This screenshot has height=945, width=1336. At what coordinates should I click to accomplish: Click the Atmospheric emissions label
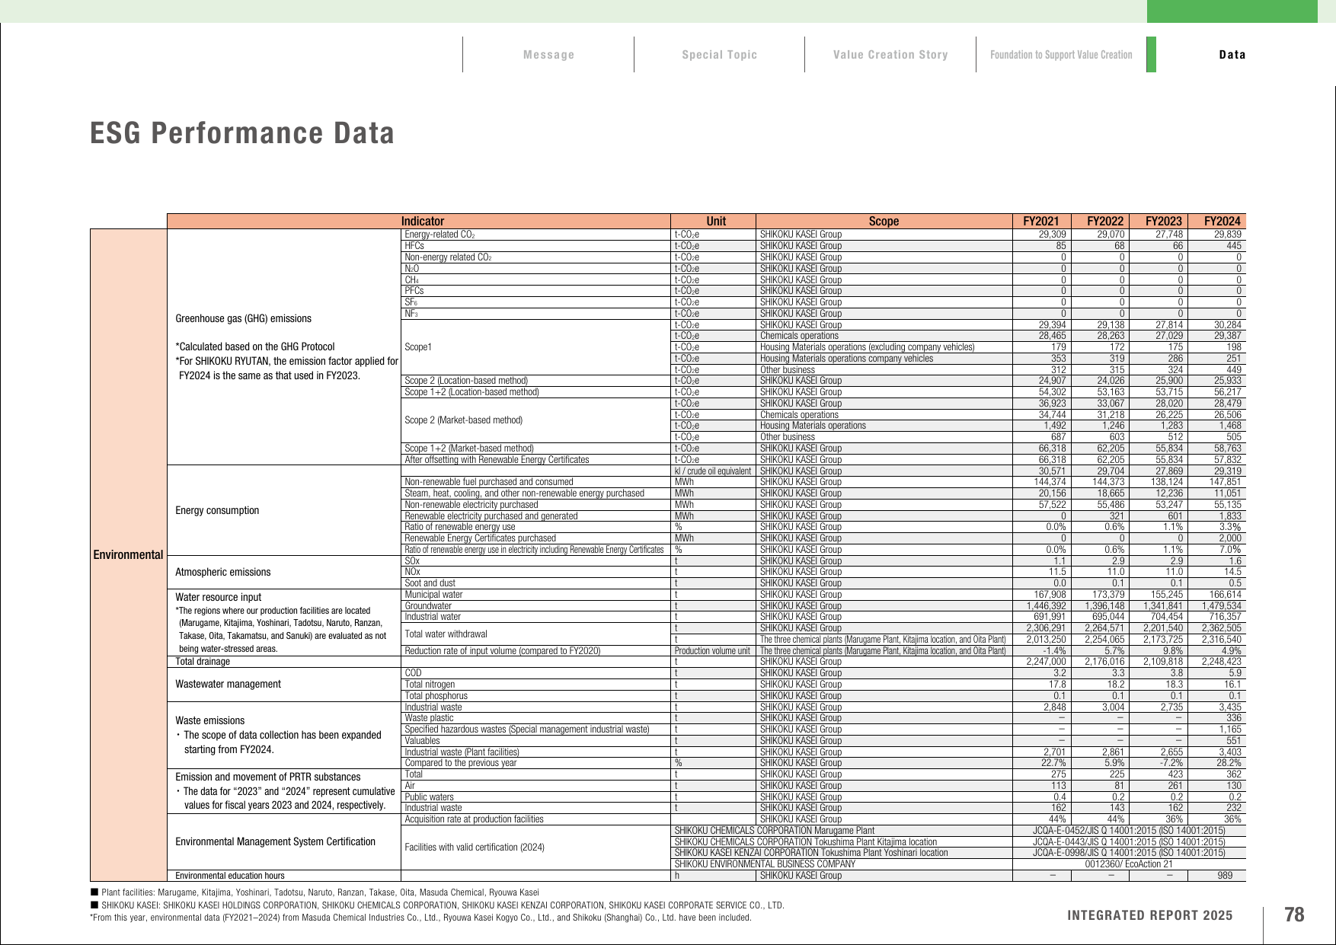(223, 572)
